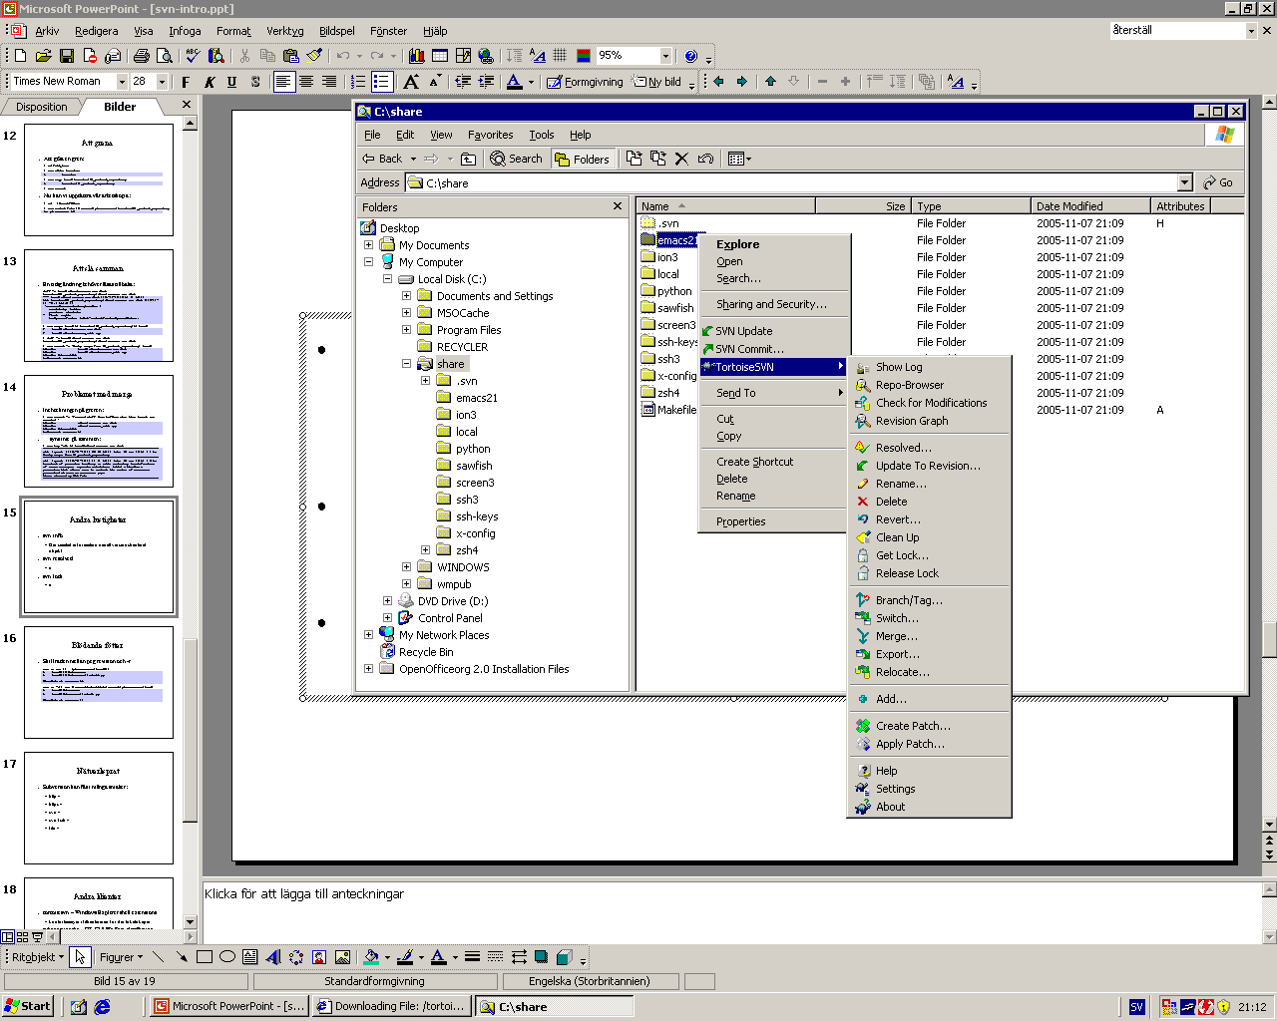Viewport: 1277px width, 1021px height.
Task: Toggle Align Left in formatting toolbar
Action: (284, 82)
